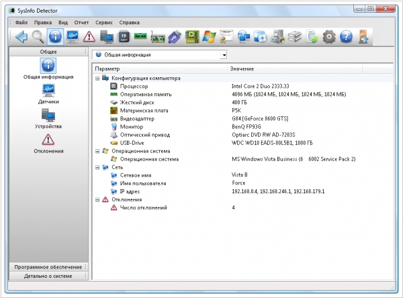The height and width of the screenshot is (298, 403).
Task: Click the blue question mark help icon
Action: (346, 37)
